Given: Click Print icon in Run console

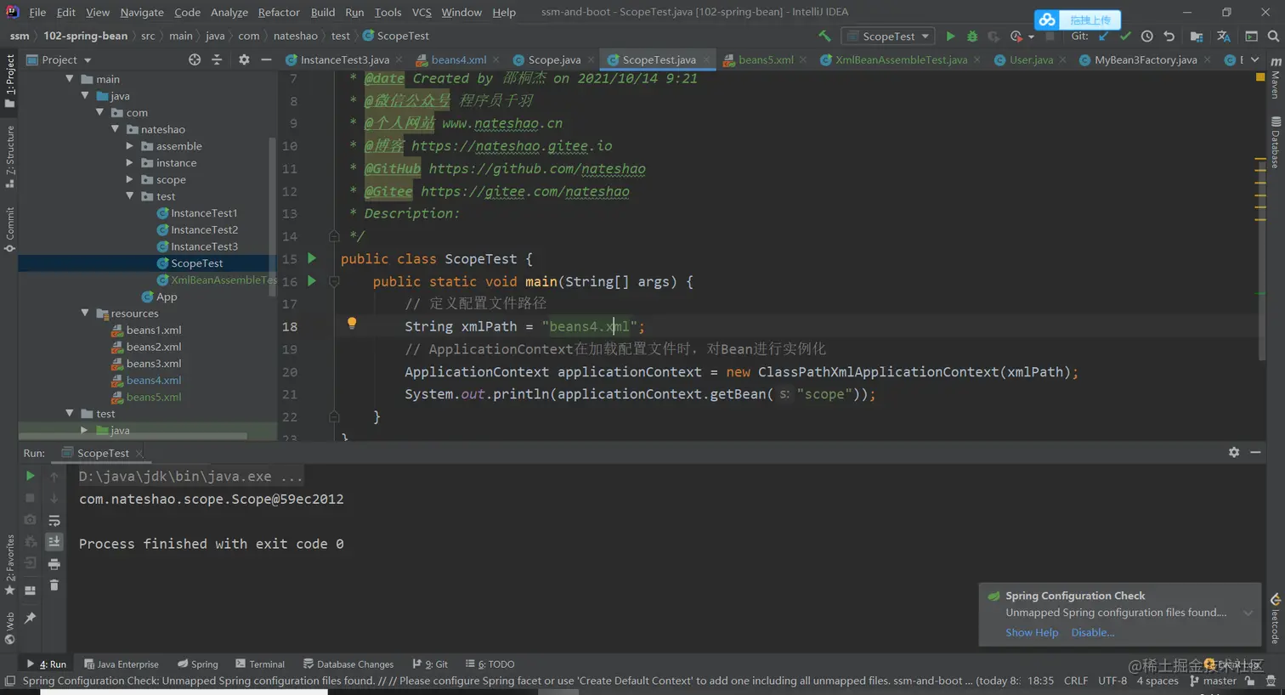Looking at the screenshot, I should point(54,563).
